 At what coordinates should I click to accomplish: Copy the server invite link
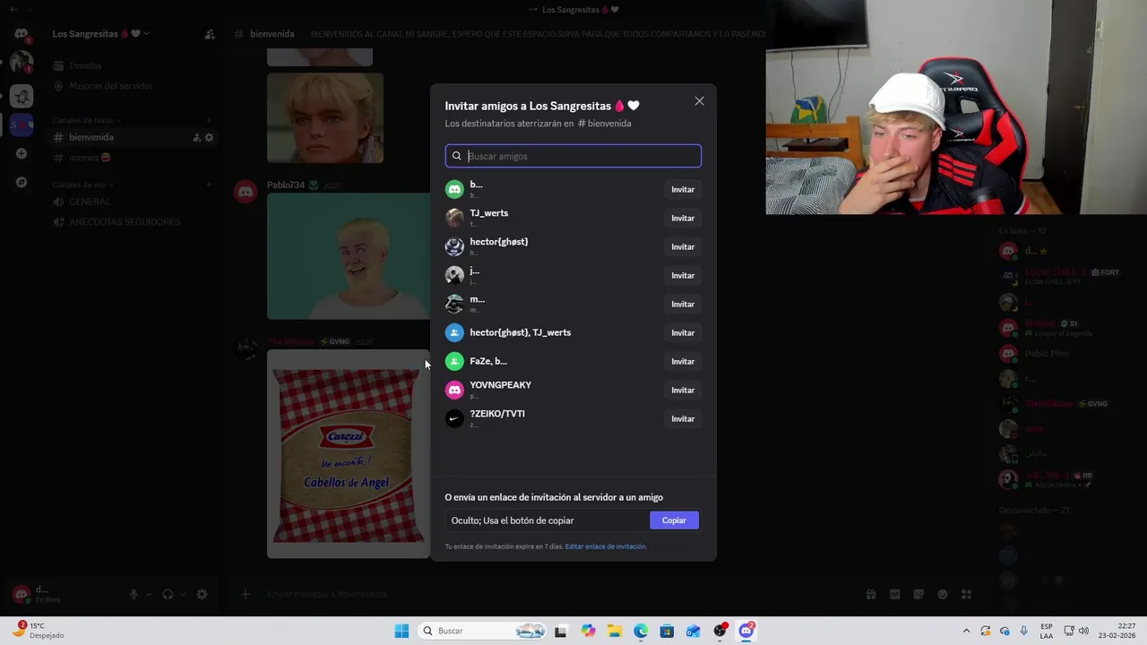coord(674,520)
